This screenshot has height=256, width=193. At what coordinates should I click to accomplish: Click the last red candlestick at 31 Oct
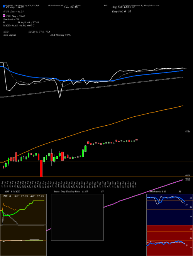[137, 140]
